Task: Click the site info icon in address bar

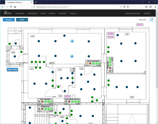Action: pyautogui.click(x=34, y=7)
